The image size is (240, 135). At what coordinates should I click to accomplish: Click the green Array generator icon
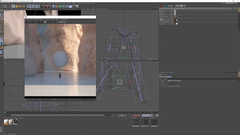click(63, 6)
